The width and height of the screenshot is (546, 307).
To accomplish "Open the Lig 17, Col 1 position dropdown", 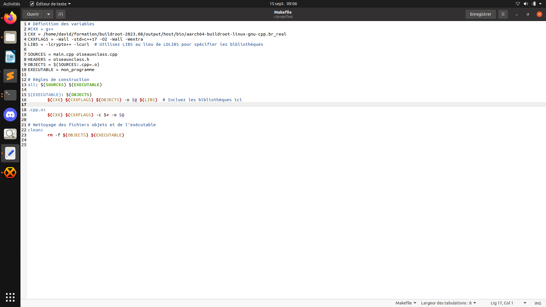I will pyautogui.click(x=508, y=303).
